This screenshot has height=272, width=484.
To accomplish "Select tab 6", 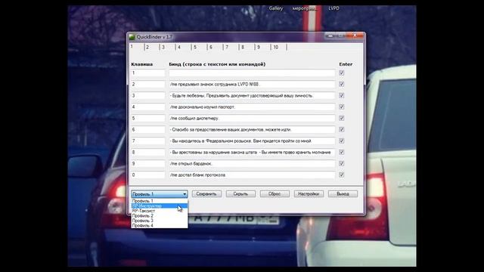I will (211, 47).
